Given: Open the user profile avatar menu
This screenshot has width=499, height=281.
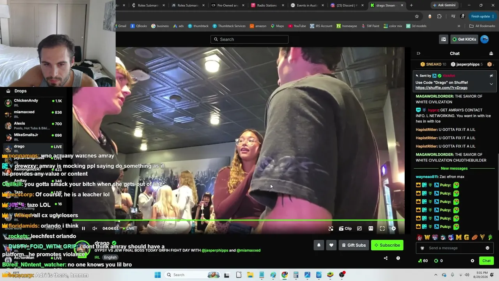Looking at the screenshot, I should (485, 39).
